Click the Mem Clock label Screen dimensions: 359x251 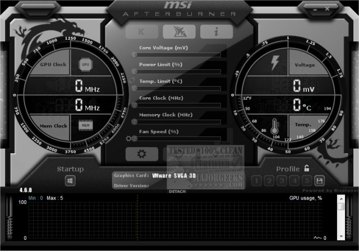pyautogui.click(x=53, y=126)
